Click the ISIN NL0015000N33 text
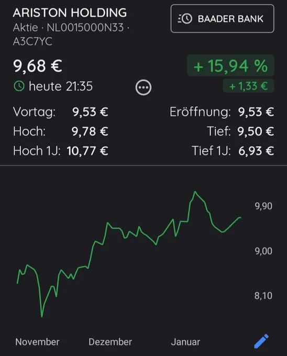 pyautogui.click(x=85, y=28)
